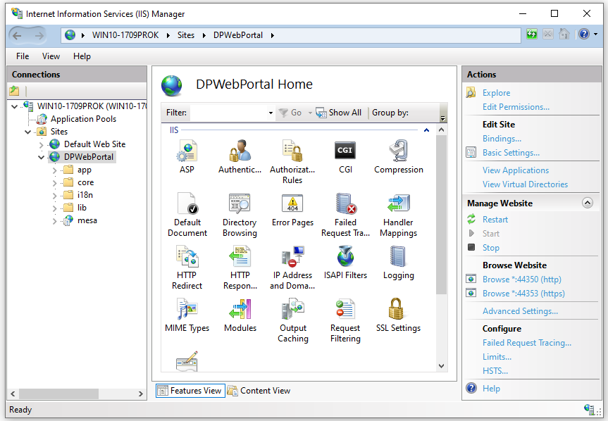Open Output Caching feature

pos(293,320)
